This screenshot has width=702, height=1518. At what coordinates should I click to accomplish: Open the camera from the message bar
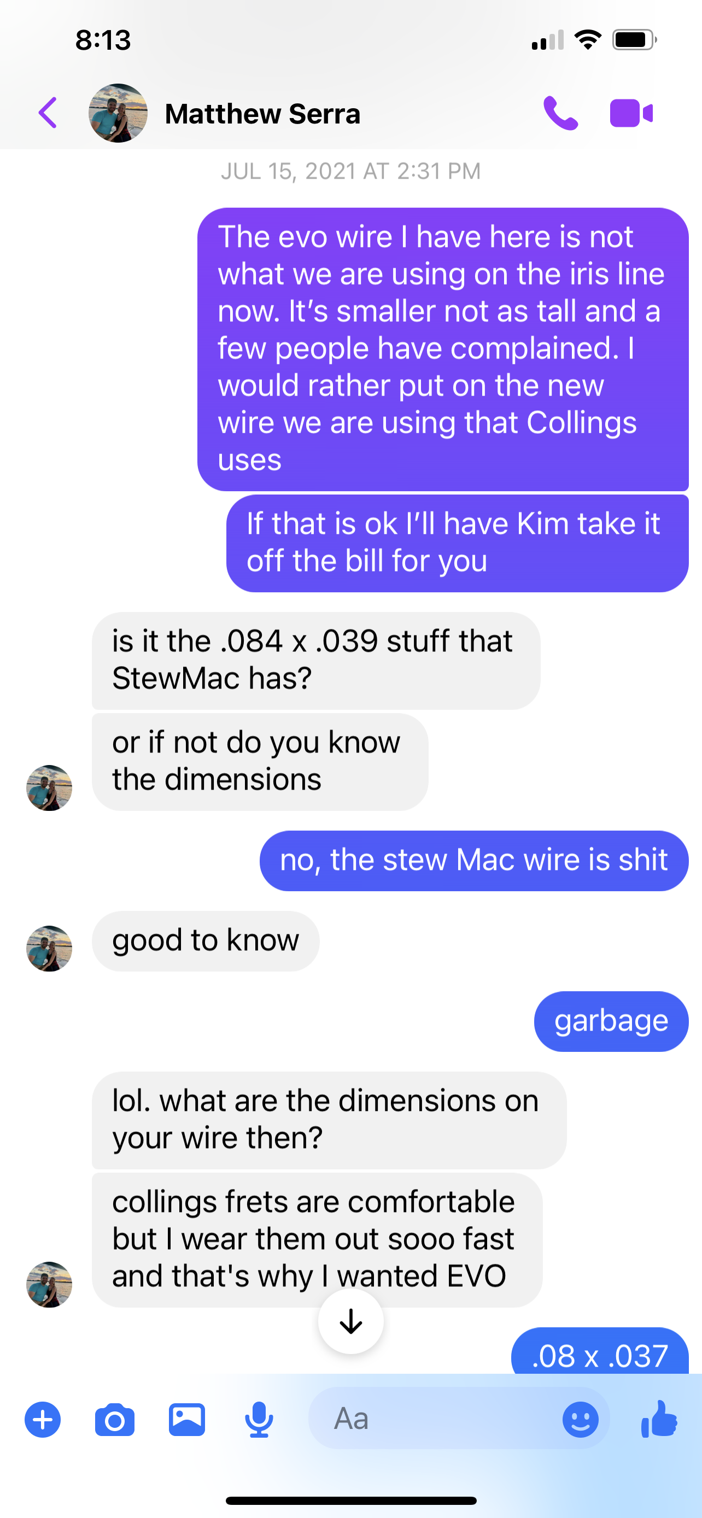point(114,1420)
